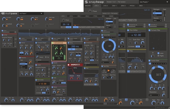Open Resolution dropdown in Snapheap Trance Gate
This screenshot has width=170, height=109.
pos(154,95)
